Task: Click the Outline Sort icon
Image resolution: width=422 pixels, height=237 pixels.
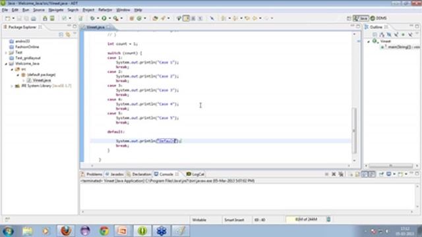Action: [382, 34]
